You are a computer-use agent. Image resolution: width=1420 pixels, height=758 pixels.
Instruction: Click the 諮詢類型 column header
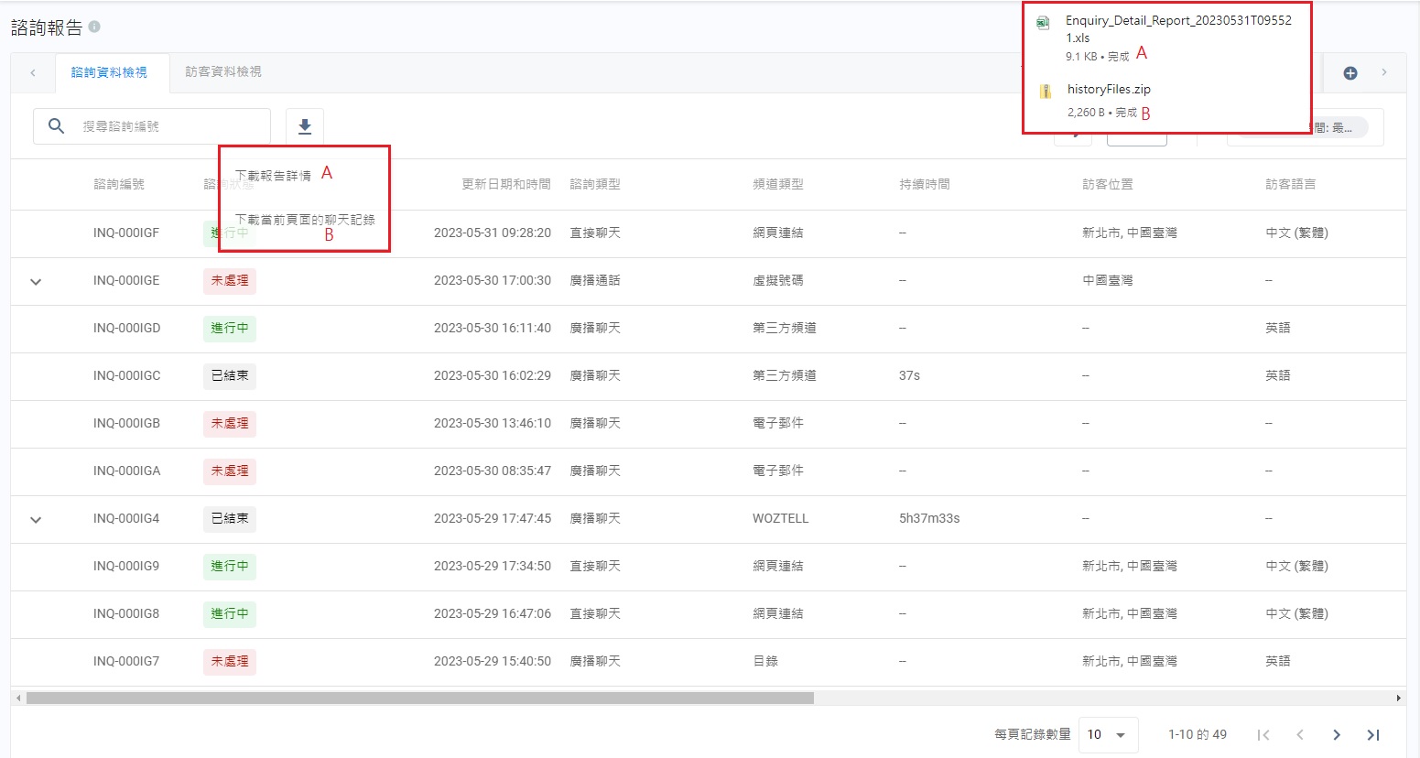[x=595, y=184]
